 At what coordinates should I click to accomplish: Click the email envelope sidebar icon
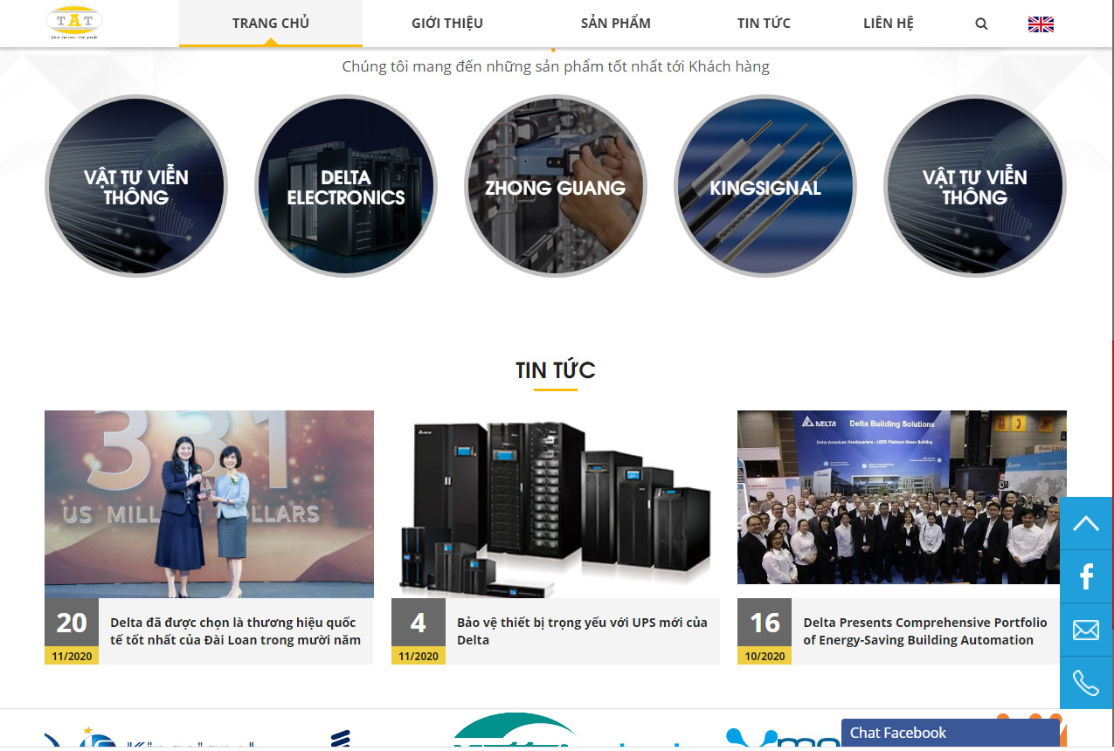[x=1086, y=630]
